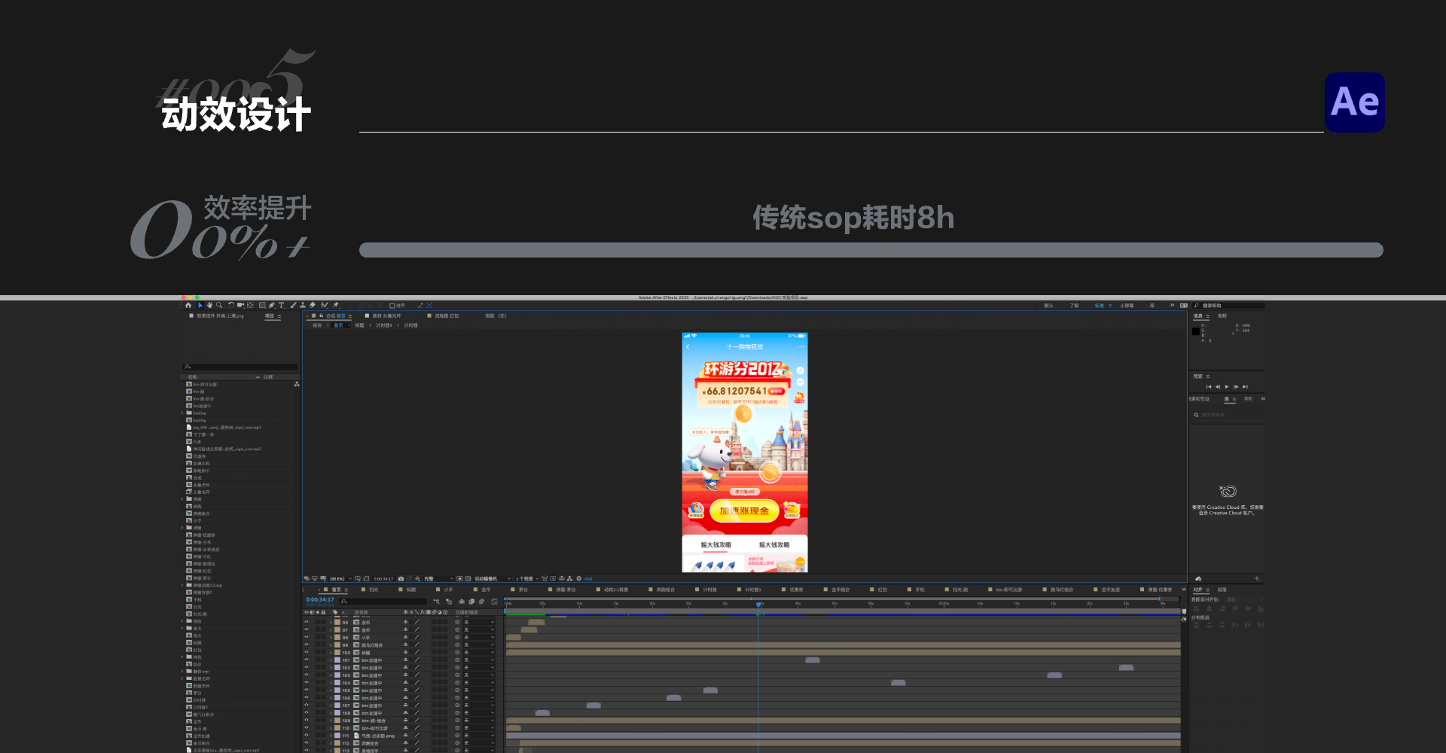Click the 搜索帮助 search field

(x=1228, y=306)
